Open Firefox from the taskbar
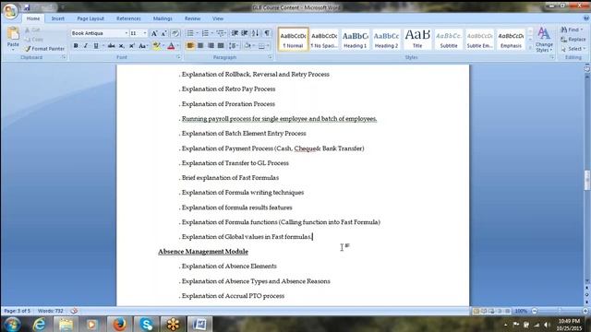 click(x=119, y=324)
